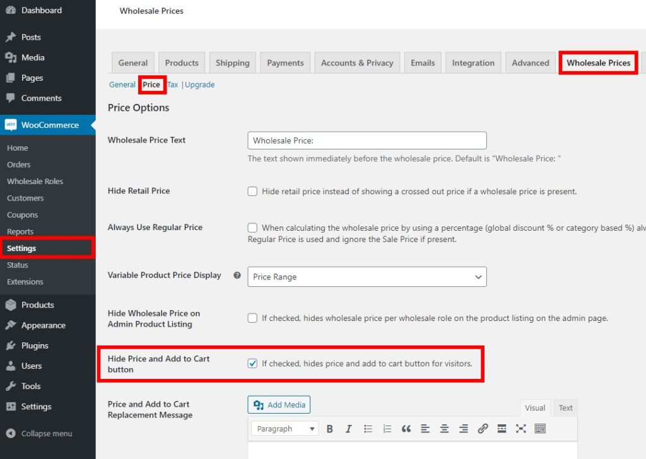Open the Advanced tab
646x459 pixels.
click(530, 63)
